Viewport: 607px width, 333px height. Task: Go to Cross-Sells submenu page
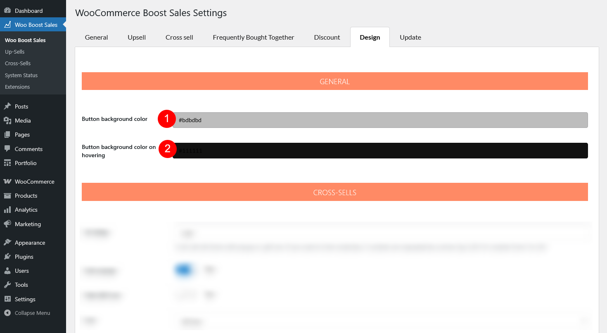[x=18, y=63]
